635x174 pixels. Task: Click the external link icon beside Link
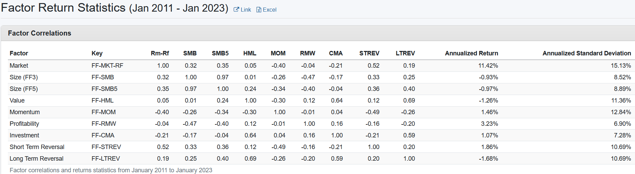pyautogui.click(x=236, y=10)
